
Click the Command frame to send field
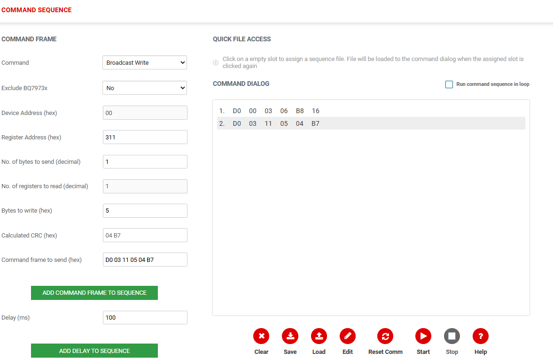[x=145, y=260]
